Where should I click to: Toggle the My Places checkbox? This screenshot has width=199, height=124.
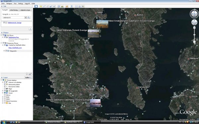pyautogui.click(x=3, y=35)
